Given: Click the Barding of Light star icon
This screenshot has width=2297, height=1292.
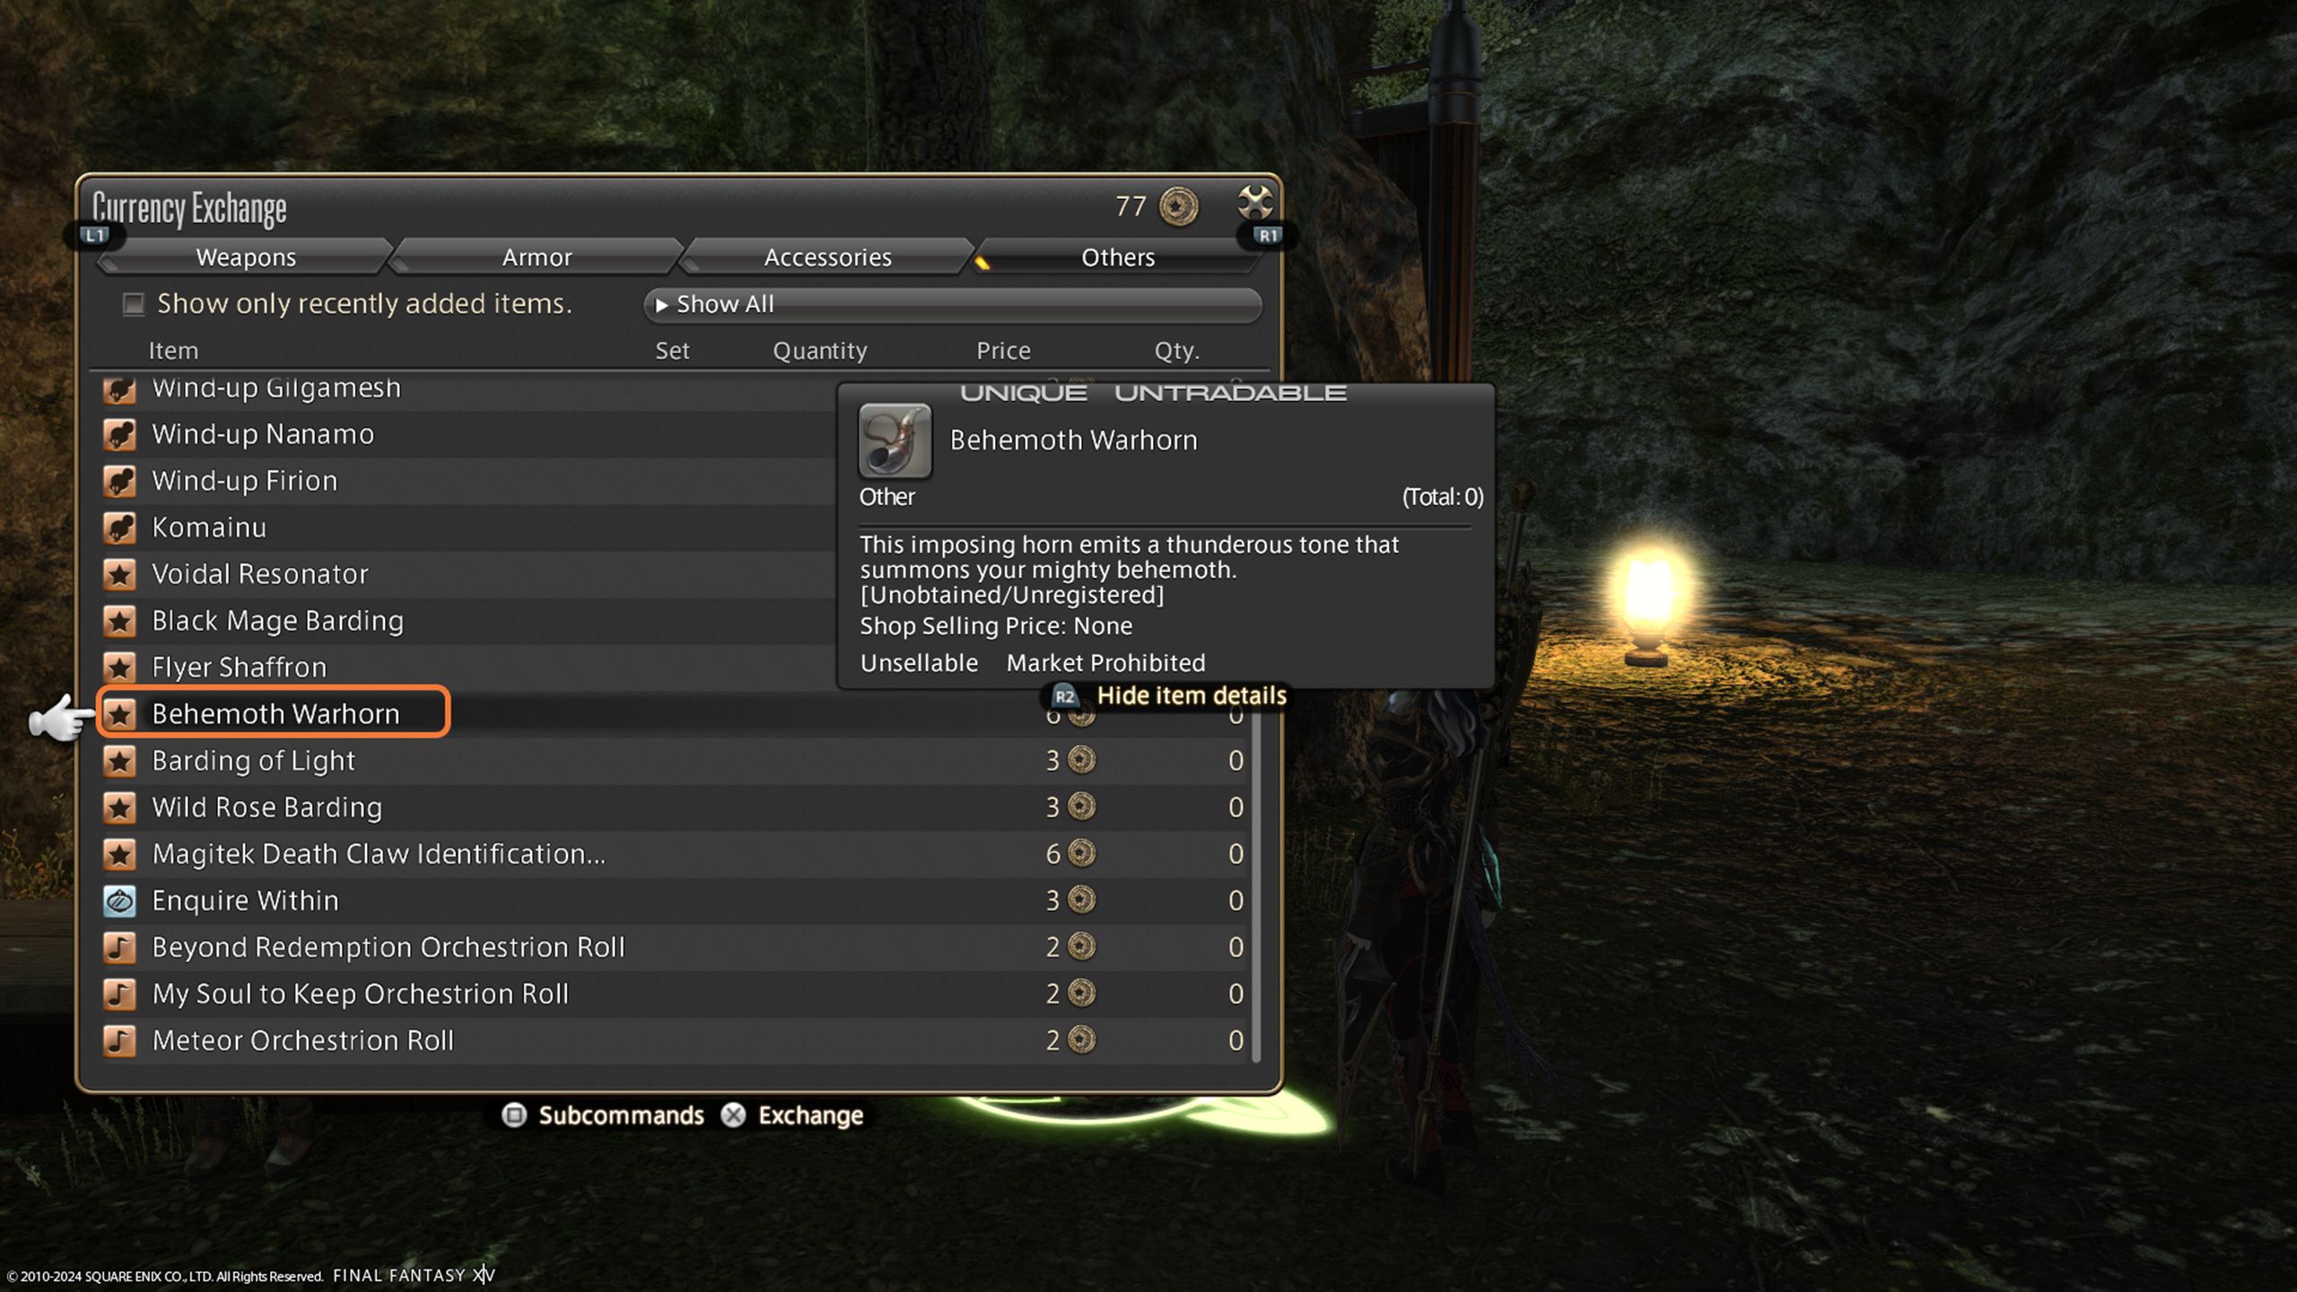Looking at the screenshot, I should (125, 760).
